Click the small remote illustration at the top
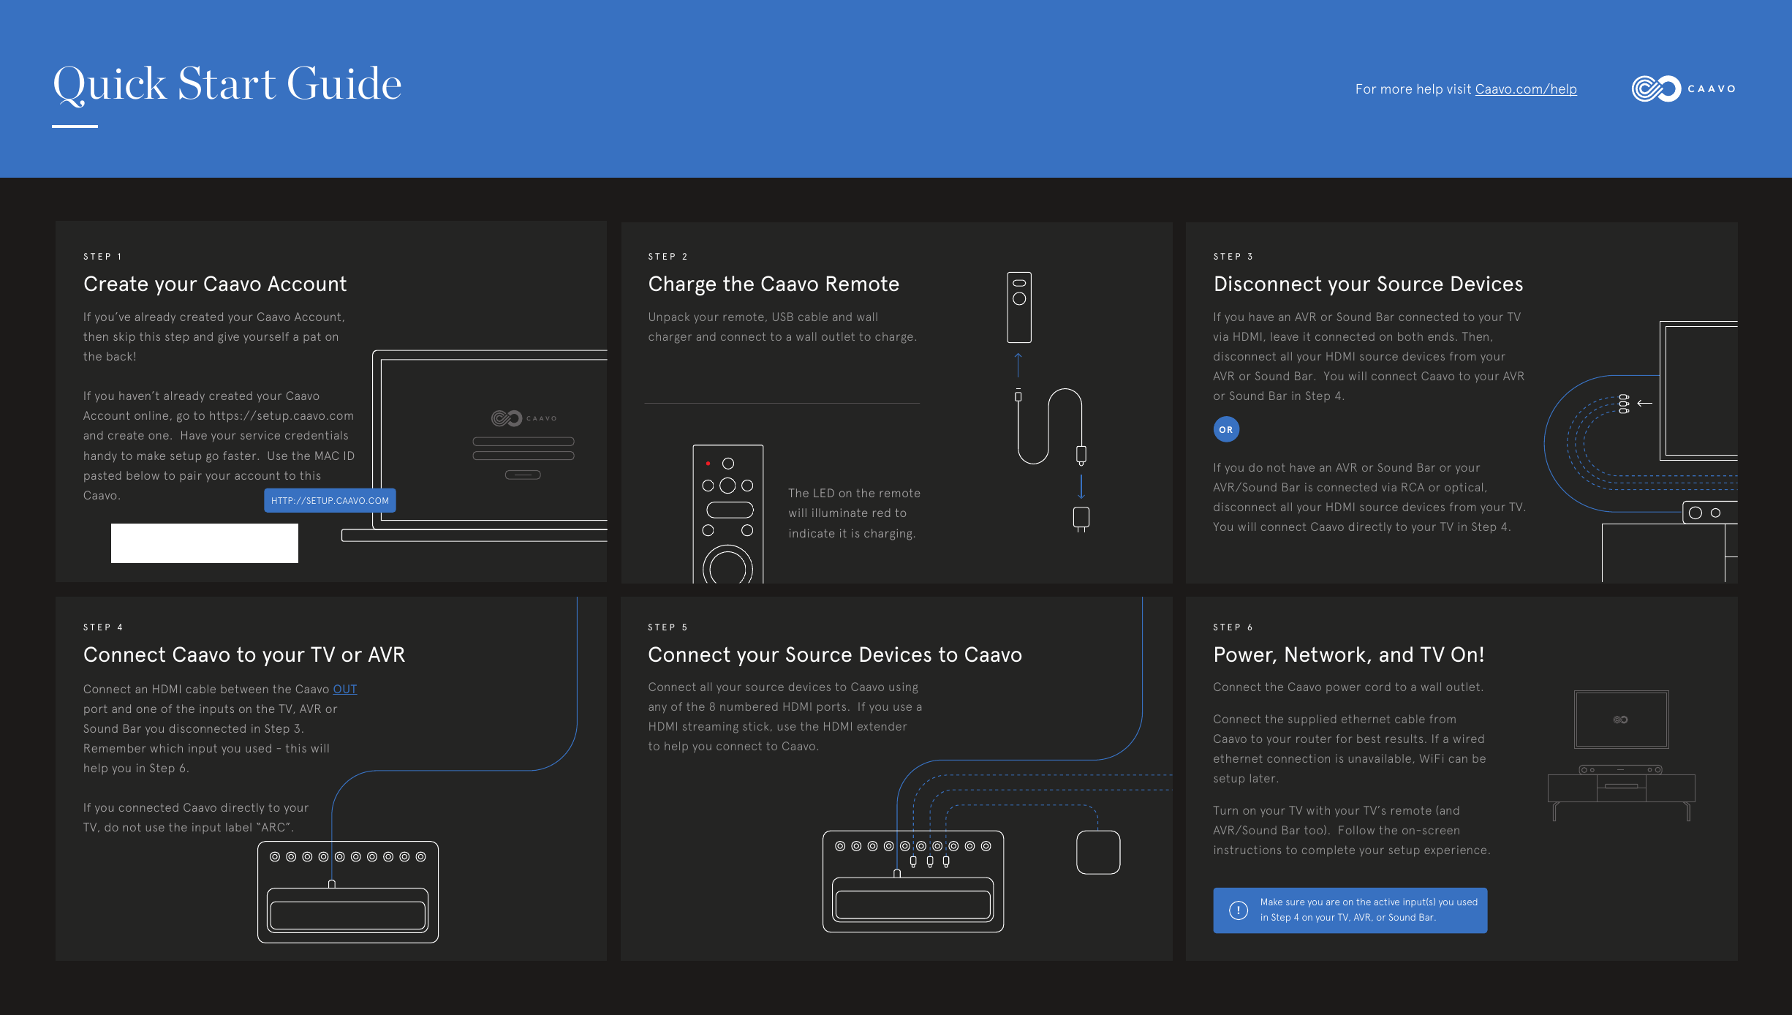This screenshot has width=1792, height=1015. click(1019, 307)
